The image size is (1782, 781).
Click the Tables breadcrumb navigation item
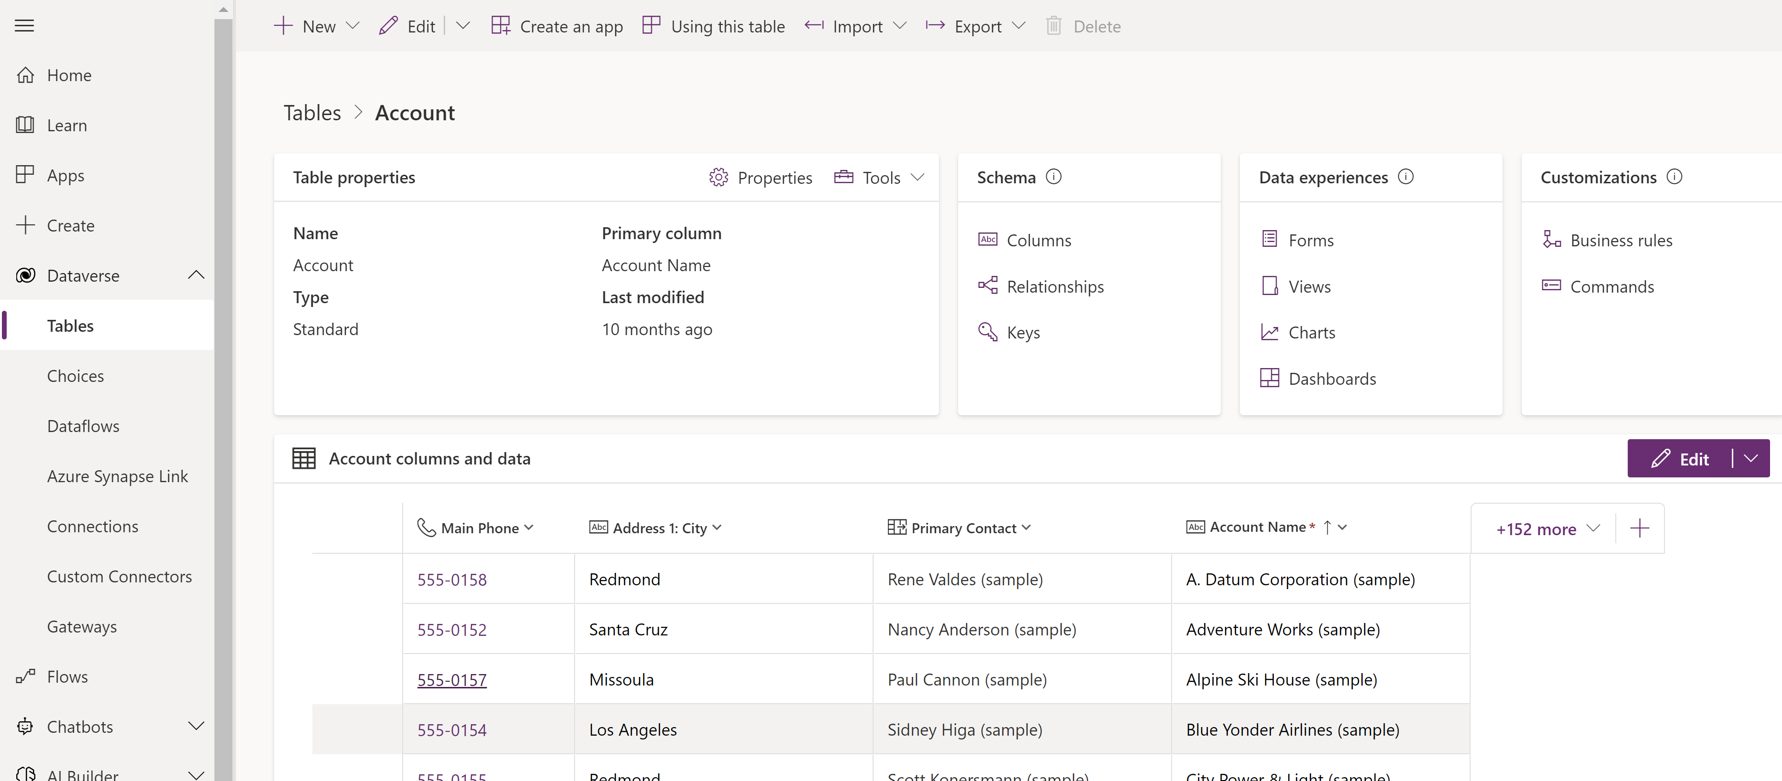point(311,112)
